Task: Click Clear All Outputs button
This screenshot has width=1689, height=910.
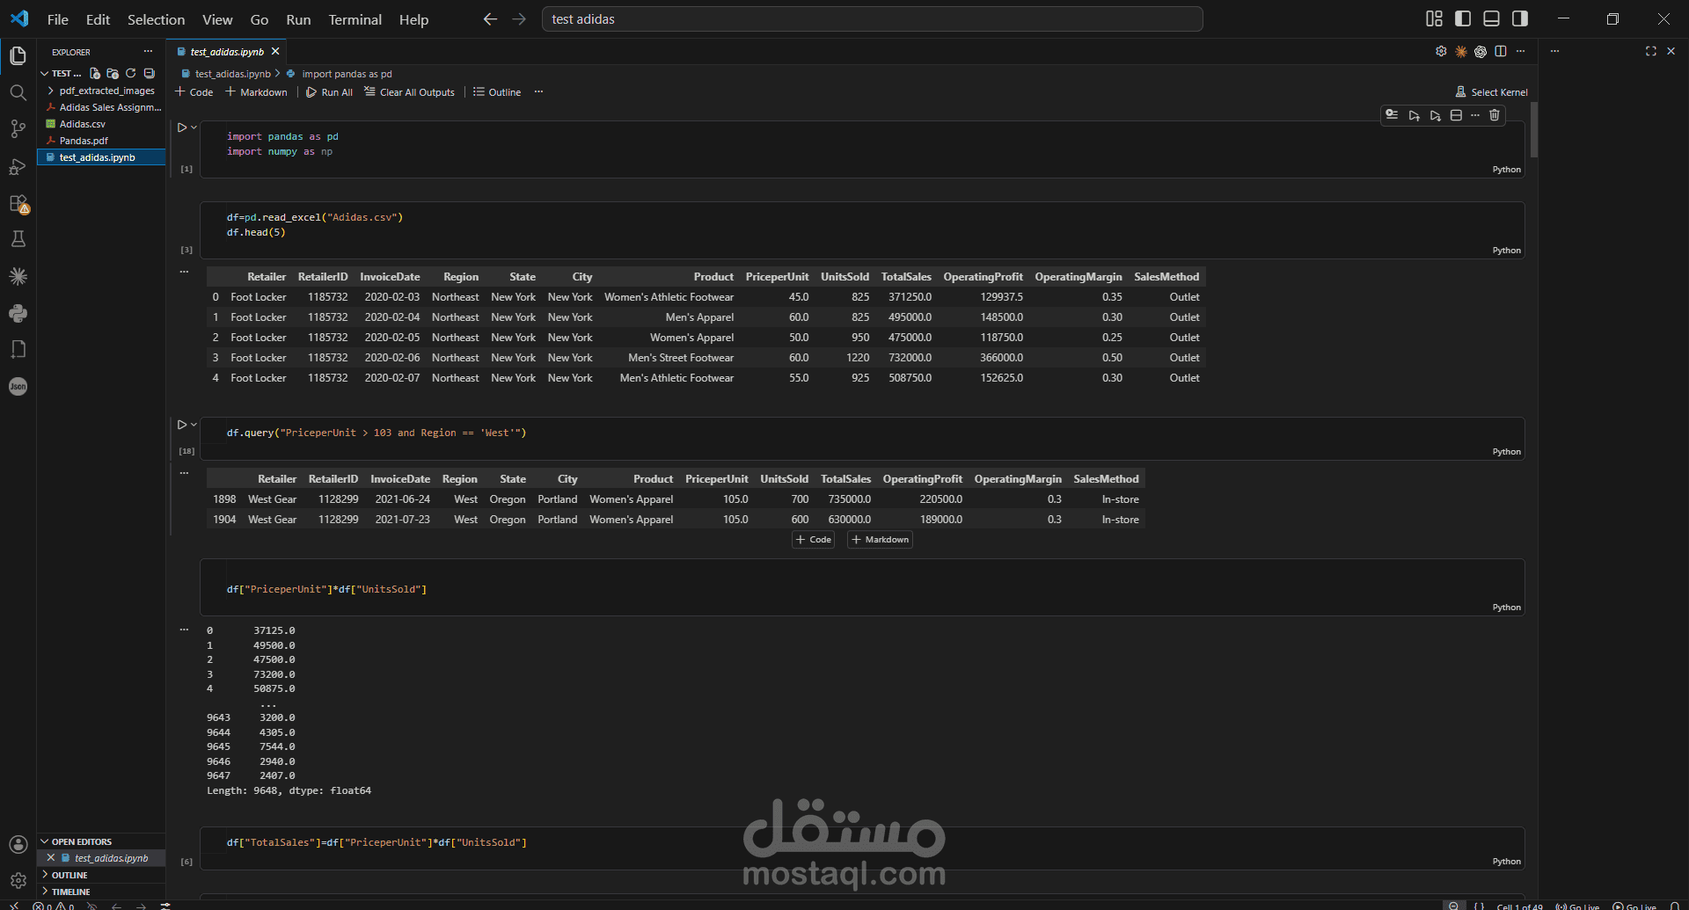Action: [409, 92]
